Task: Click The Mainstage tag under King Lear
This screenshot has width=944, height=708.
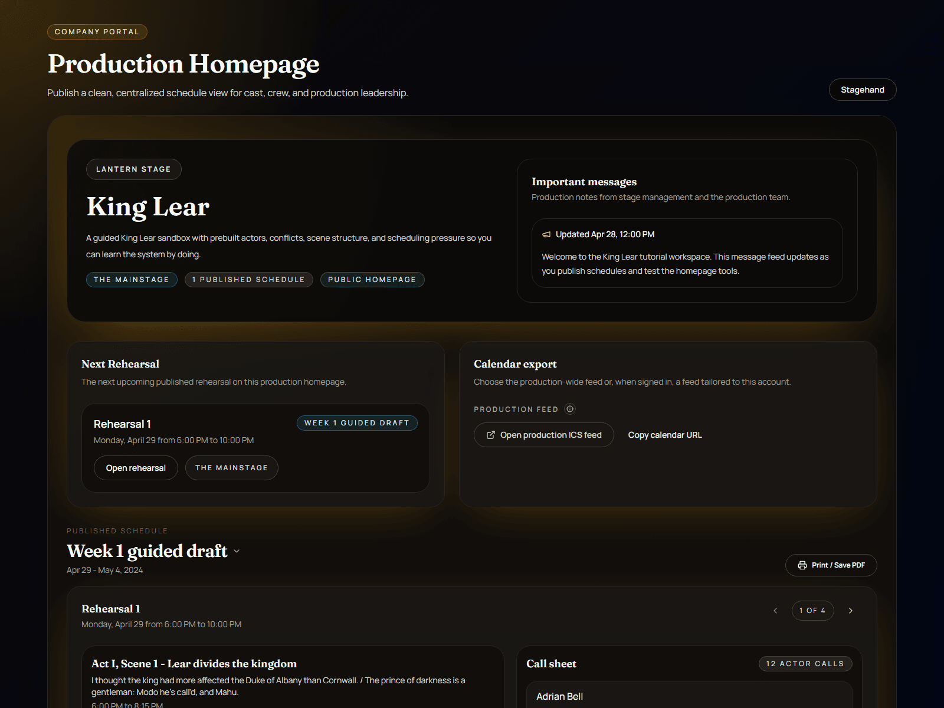Action: click(x=132, y=280)
